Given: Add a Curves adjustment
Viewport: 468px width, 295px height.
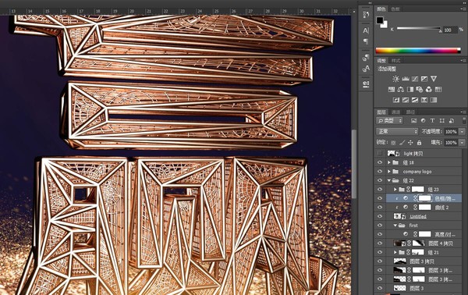Looking at the screenshot, I should tap(415, 79).
